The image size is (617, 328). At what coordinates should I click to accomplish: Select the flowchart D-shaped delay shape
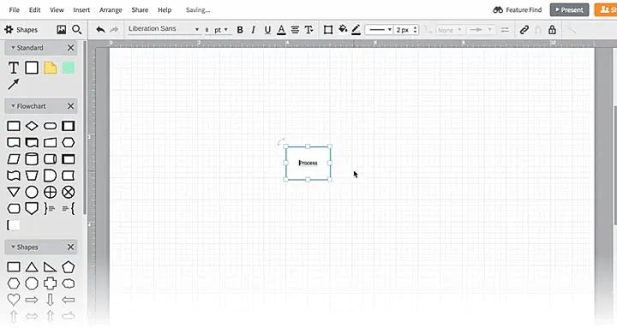(x=50, y=176)
